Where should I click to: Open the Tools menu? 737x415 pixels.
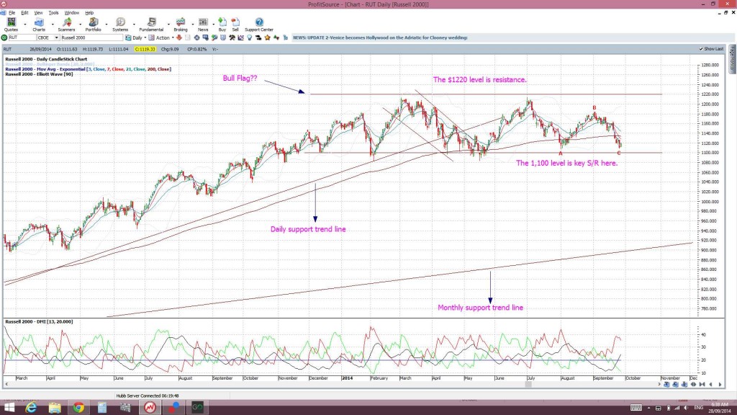click(x=53, y=13)
